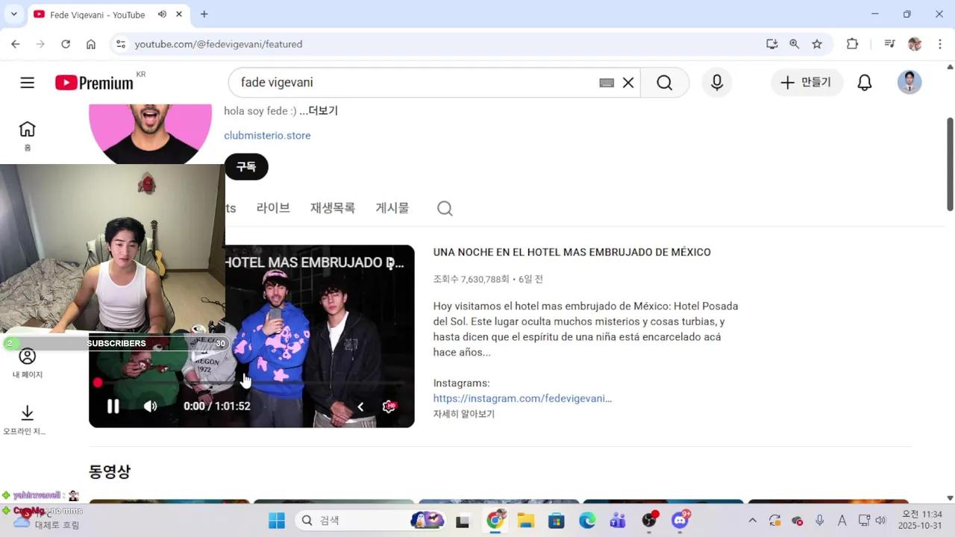Install app icon in address bar

click(x=772, y=44)
